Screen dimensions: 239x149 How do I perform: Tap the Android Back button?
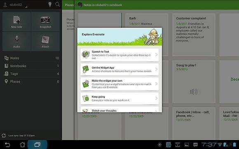7,144
